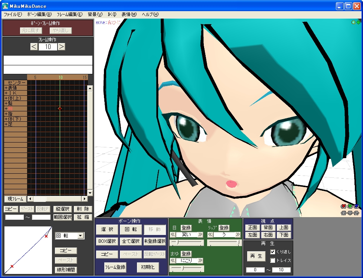Click next lip expression » arrow
Viewport: 363px width, 278px height.
point(238,235)
